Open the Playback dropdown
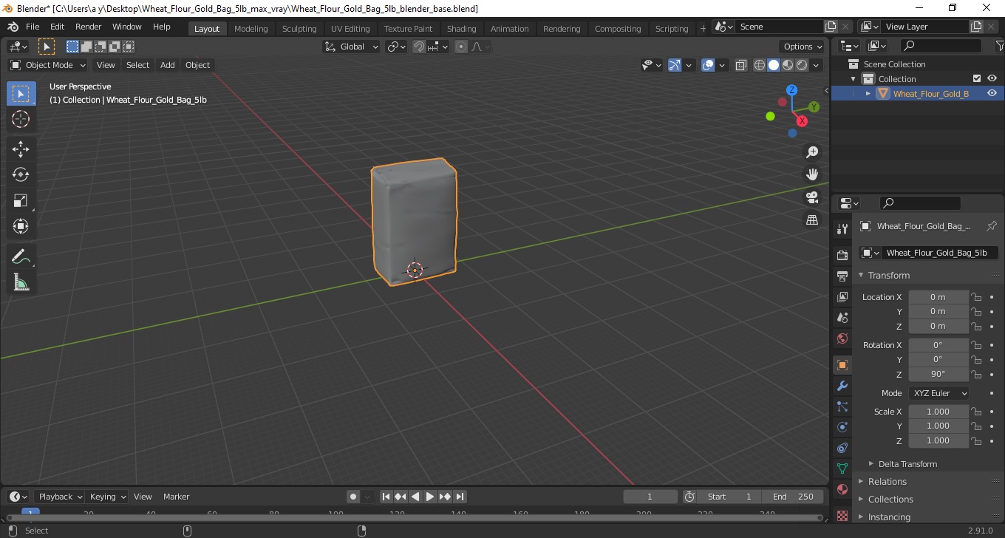This screenshot has width=1005, height=538. click(59, 497)
